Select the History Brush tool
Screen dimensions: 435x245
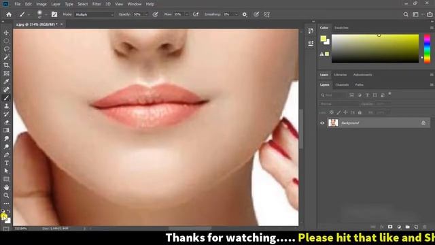pyautogui.click(x=6, y=114)
